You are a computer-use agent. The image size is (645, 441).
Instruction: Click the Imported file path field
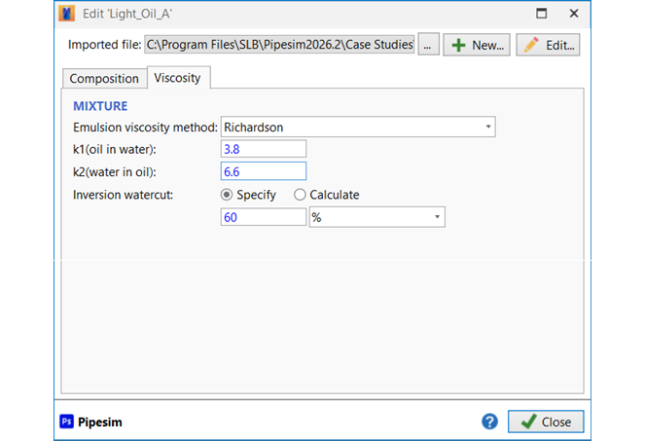click(280, 45)
